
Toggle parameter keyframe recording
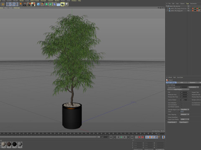[x=156, y=137]
